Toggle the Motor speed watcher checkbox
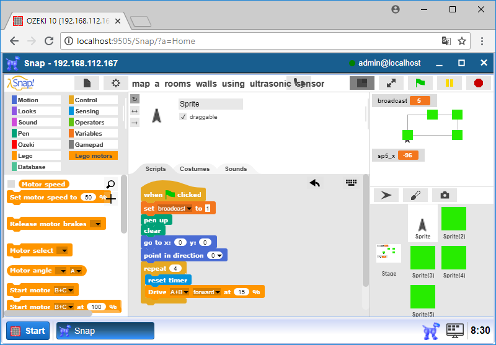 (11, 184)
